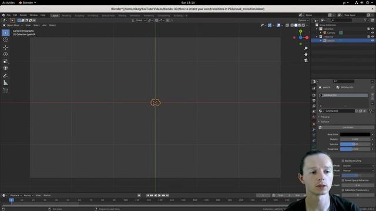Open the Window menu
Screen dimensions: 376x211
click(x=33, y=15)
